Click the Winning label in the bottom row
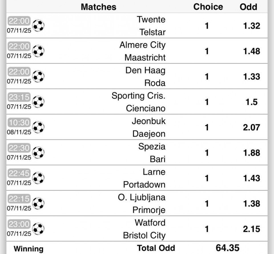 [29, 249]
